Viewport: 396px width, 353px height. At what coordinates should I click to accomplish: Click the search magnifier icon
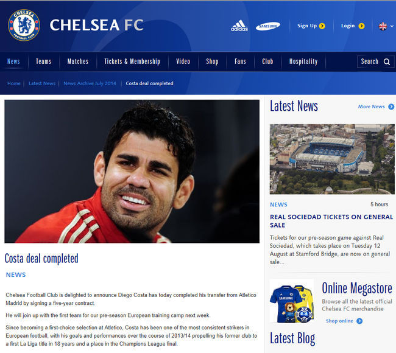coord(387,62)
